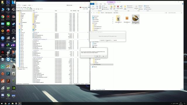Click Invert selection in Explorer ribbon

pos(148,9)
